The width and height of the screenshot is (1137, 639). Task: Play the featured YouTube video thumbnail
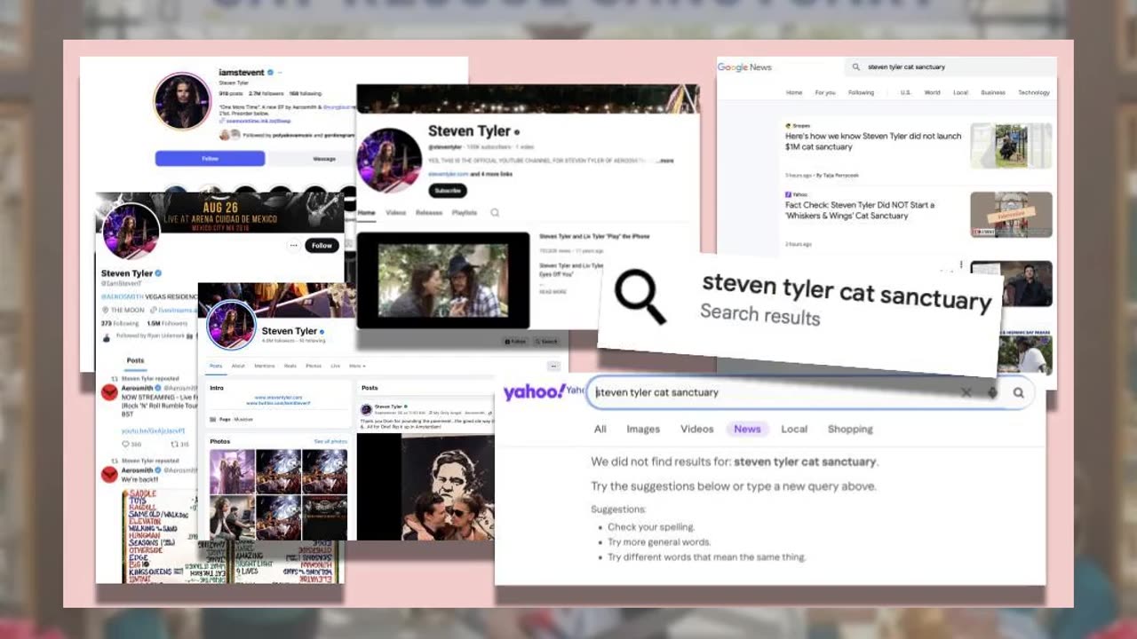[x=443, y=280]
